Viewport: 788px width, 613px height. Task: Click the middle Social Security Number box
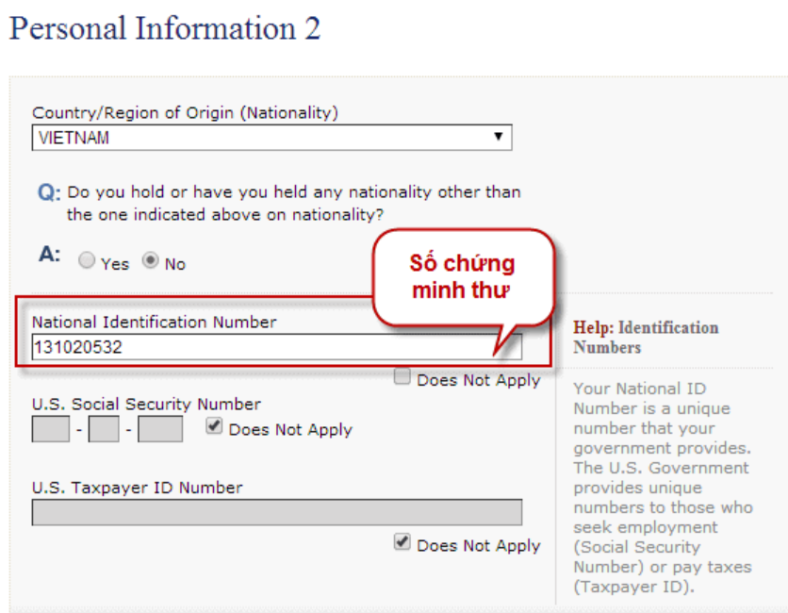click(x=104, y=430)
